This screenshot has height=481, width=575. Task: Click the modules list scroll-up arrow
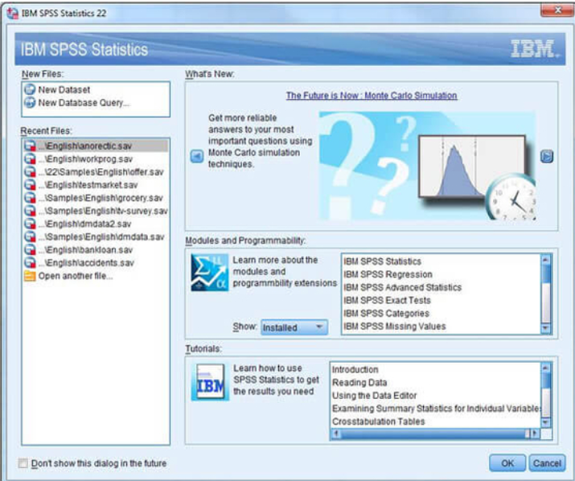[x=546, y=260]
